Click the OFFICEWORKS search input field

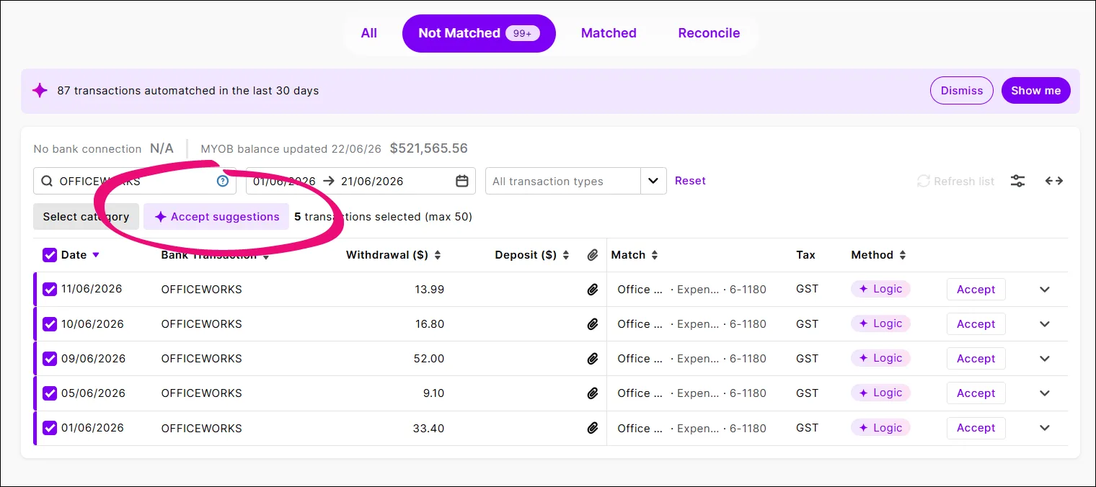pos(135,181)
